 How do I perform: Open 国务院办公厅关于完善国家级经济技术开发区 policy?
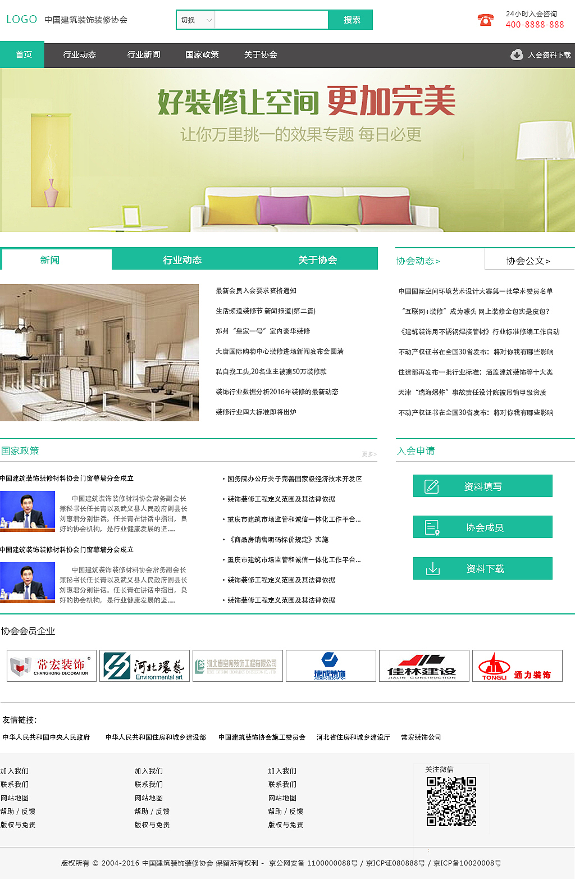pyautogui.click(x=294, y=479)
